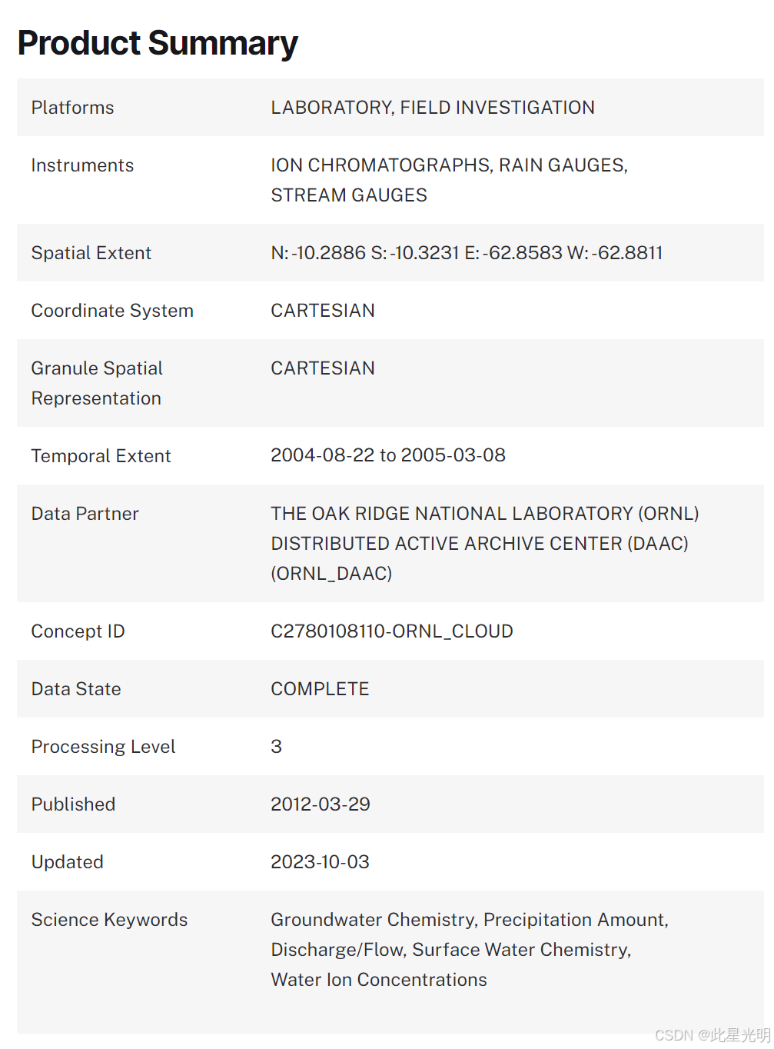Click the Granule Spatial Representation label

pyautogui.click(x=97, y=383)
